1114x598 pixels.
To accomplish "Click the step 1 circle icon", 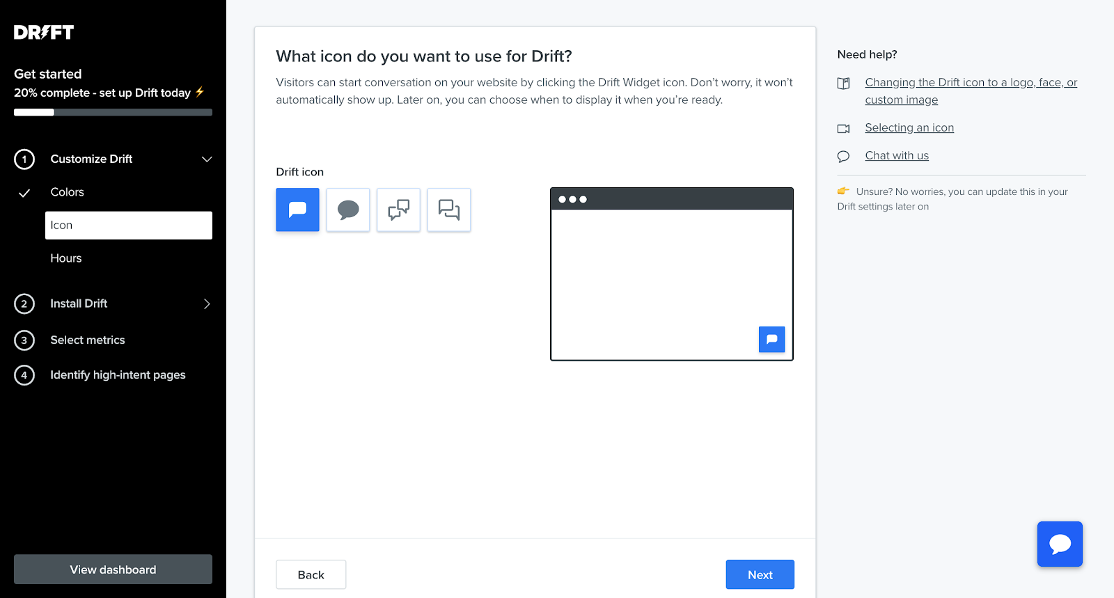I will tap(24, 159).
